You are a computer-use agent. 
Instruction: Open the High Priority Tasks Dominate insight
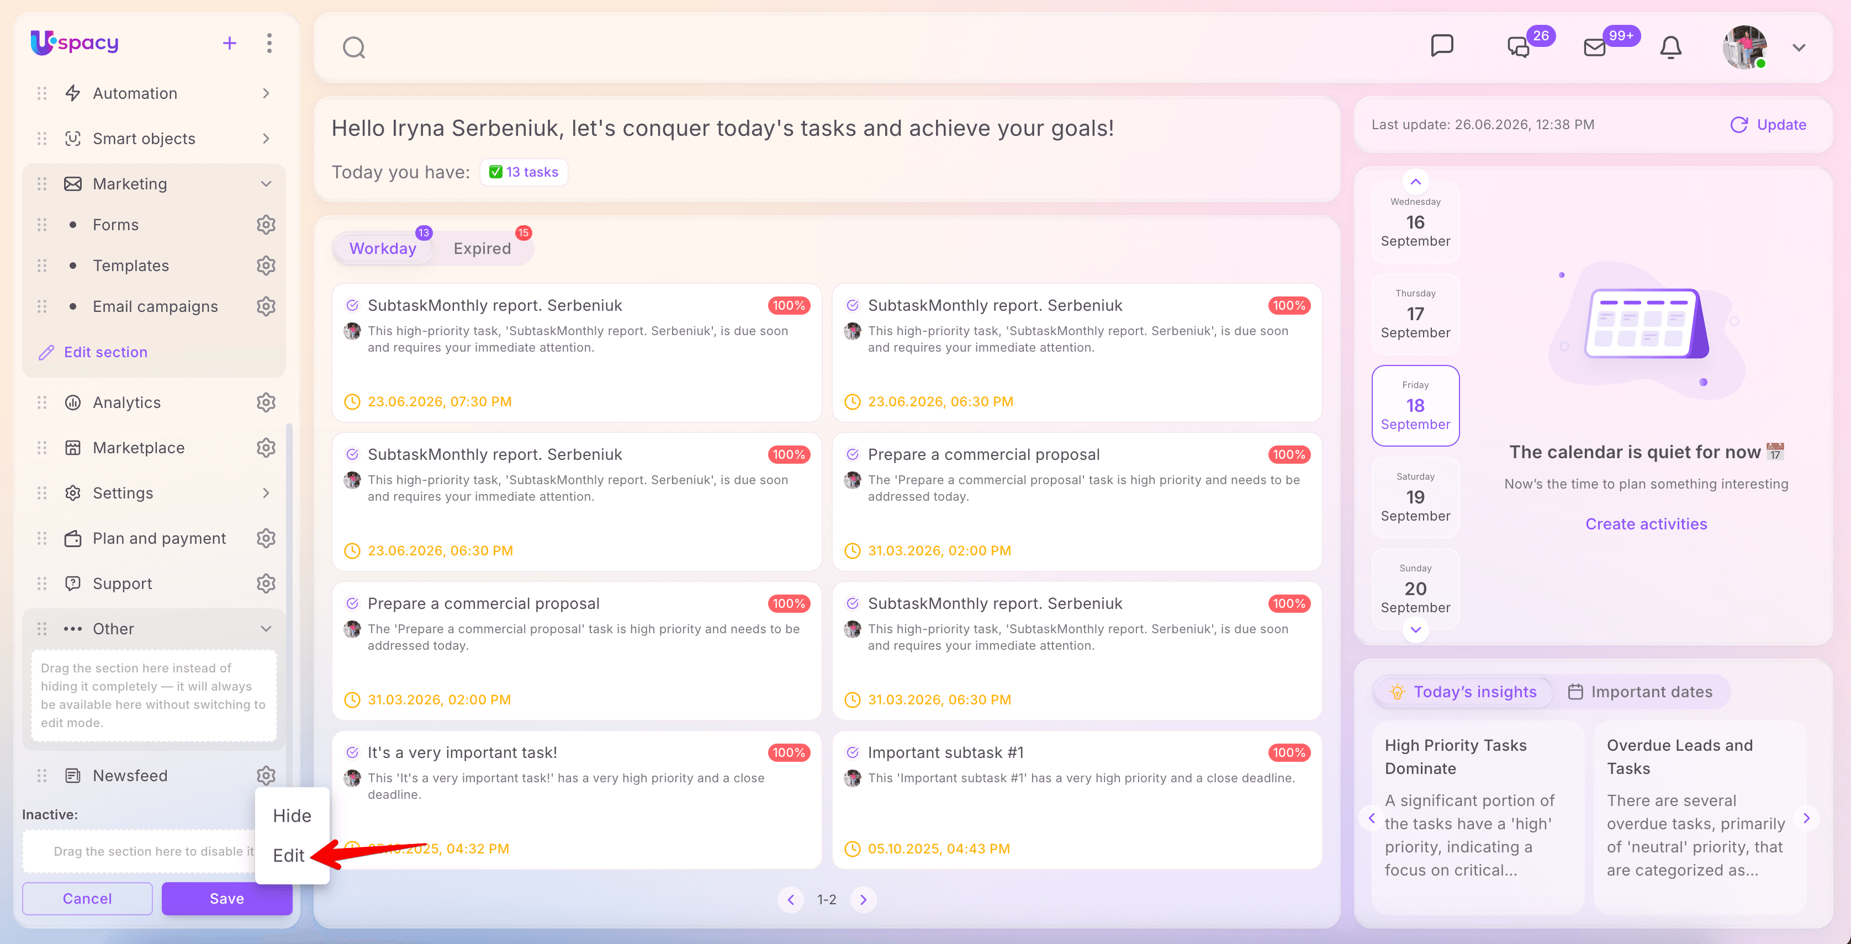point(1477,818)
